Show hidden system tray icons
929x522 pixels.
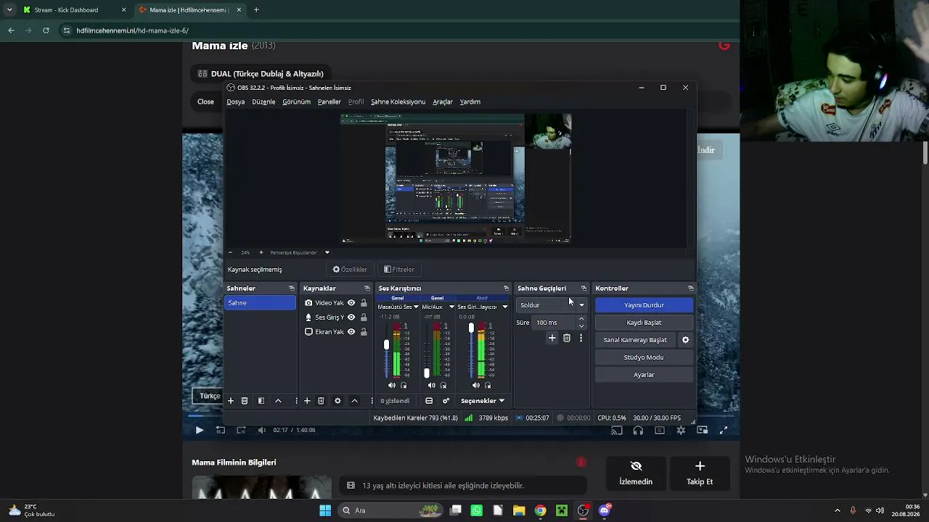click(837, 510)
